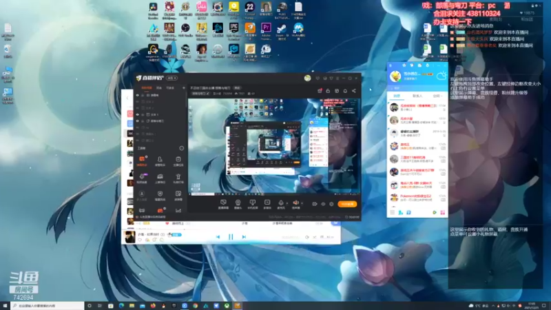Click the screen capture source icon below preview
Viewport: 551px width, 310px height.
pos(223,203)
